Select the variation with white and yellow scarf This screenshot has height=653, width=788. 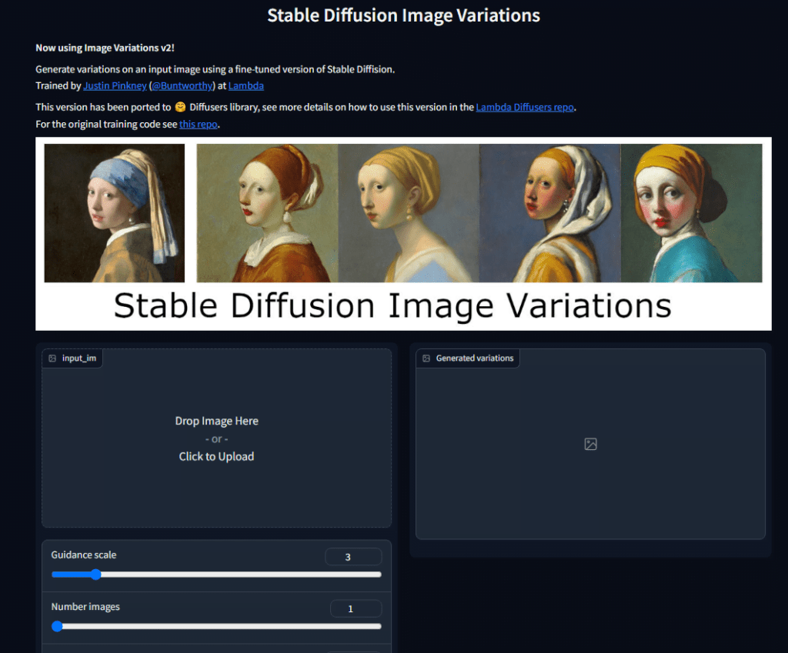click(x=549, y=213)
